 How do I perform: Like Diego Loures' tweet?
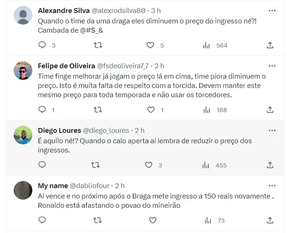coord(149,165)
